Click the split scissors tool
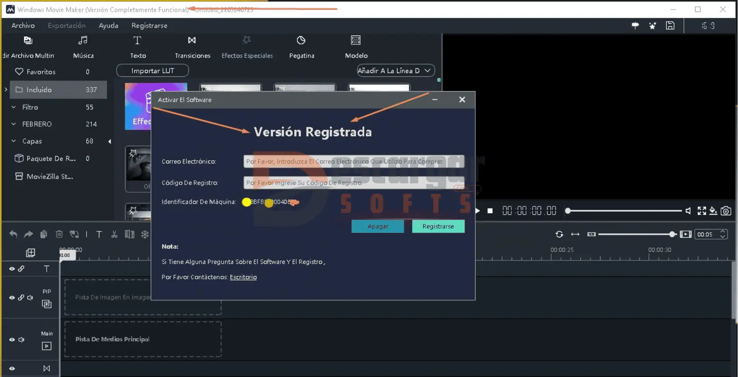738x377 pixels. point(114,234)
